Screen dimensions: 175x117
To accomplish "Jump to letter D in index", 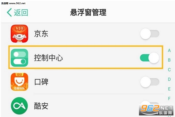I will pyautogui.click(x=169, y=79).
